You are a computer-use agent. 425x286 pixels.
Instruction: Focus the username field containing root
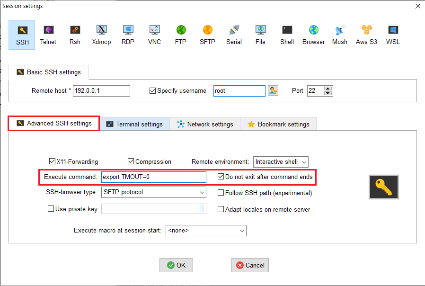[x=239, y=91]
